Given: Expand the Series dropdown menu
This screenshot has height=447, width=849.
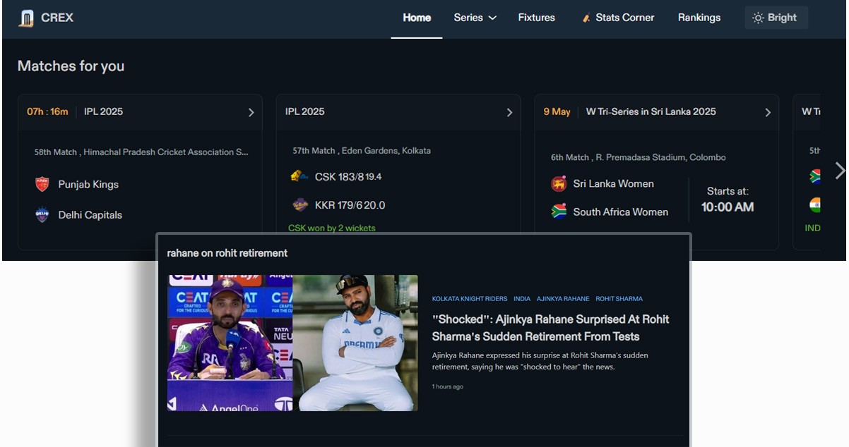Looking at the screenshot, I should (x=475, y=18).
